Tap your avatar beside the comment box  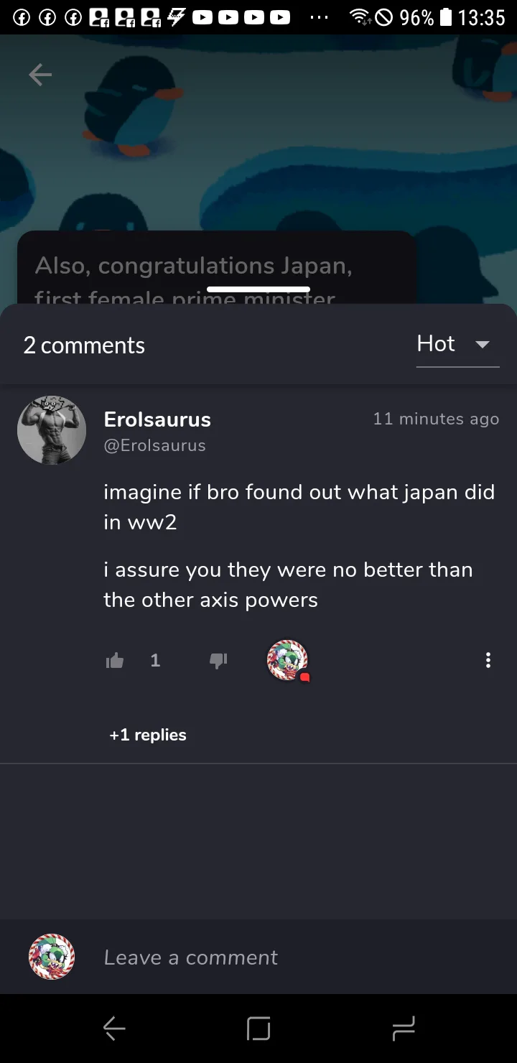pyautogui.click(x=52, y=957)
